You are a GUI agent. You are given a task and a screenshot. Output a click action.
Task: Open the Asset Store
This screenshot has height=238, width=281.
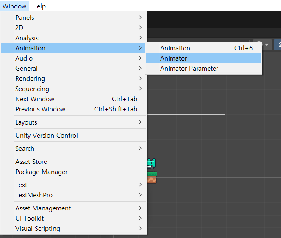coord(73,161)
